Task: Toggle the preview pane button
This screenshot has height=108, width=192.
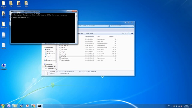Action: (128, 33)
